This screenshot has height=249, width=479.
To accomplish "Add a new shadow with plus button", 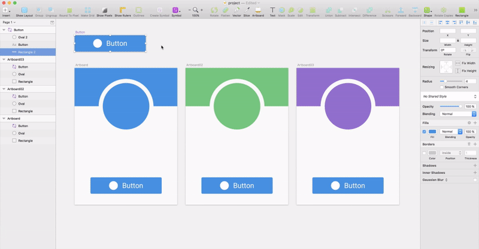I will pos(475,165).
